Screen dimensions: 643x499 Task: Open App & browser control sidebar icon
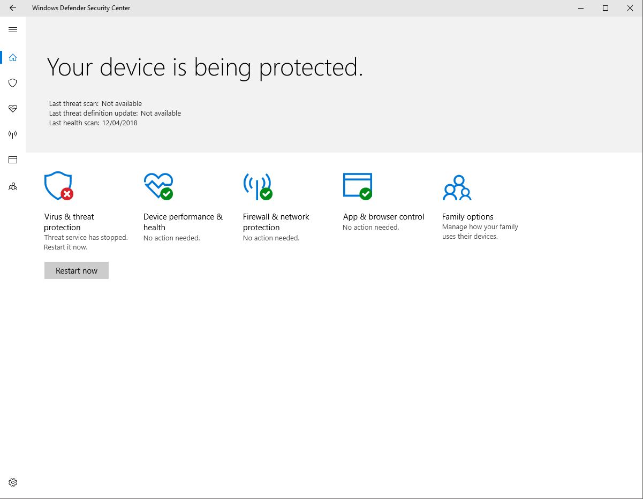[x=13, y=160]
